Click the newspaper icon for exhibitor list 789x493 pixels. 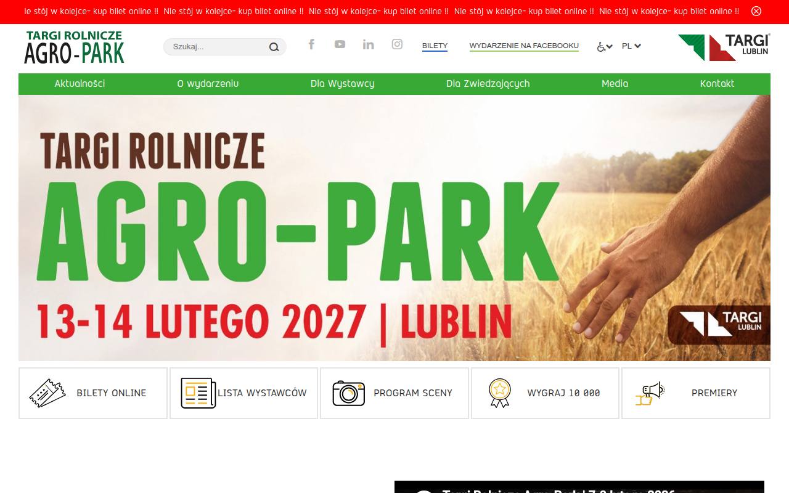point(198,393)
